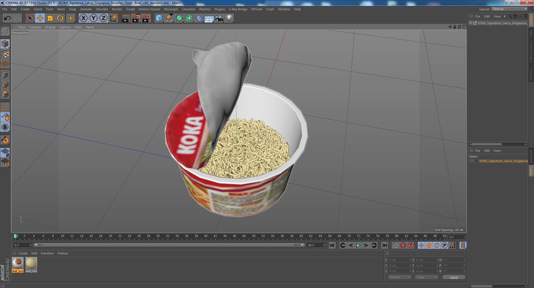Click the X position input field
Screen dimensions: 534x288
point(399,260)
